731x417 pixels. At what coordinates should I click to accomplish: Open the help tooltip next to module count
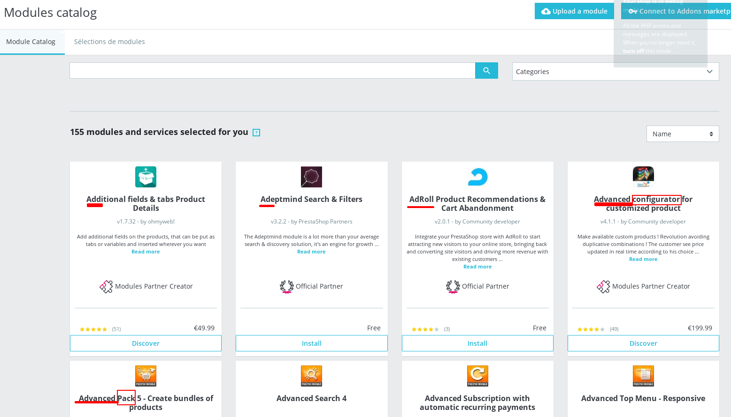click(x=256, y=133)
